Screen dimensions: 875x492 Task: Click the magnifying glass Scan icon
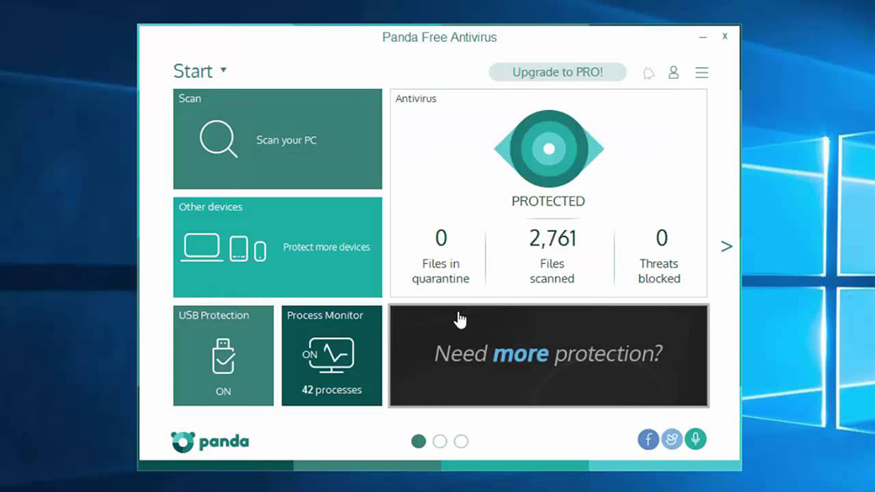point(218,139)
